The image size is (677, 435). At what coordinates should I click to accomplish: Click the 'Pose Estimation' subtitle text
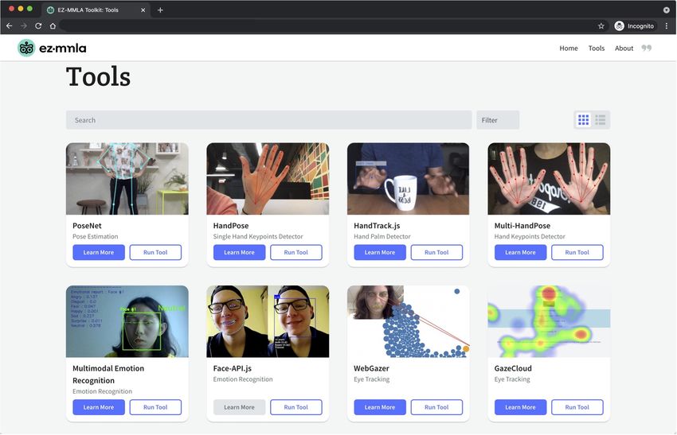[96, 236]
